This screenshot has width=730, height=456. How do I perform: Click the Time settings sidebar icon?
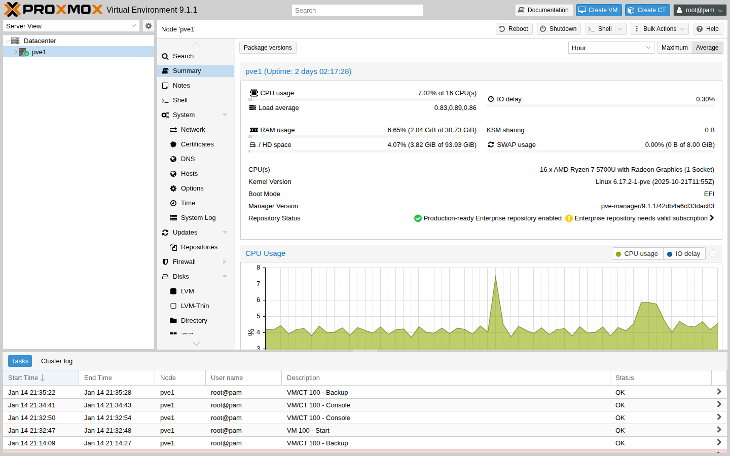[173, 203]
